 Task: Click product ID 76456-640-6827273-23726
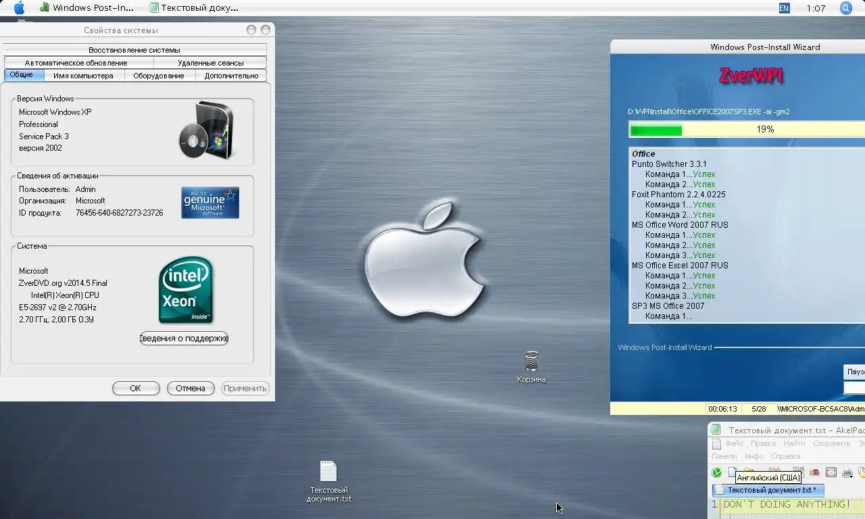119,213
